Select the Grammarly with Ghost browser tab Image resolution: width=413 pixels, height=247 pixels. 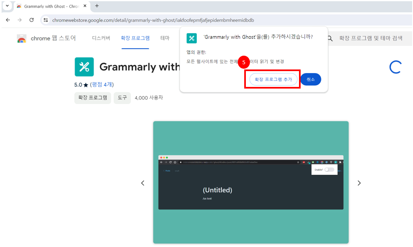pos(51,6)
